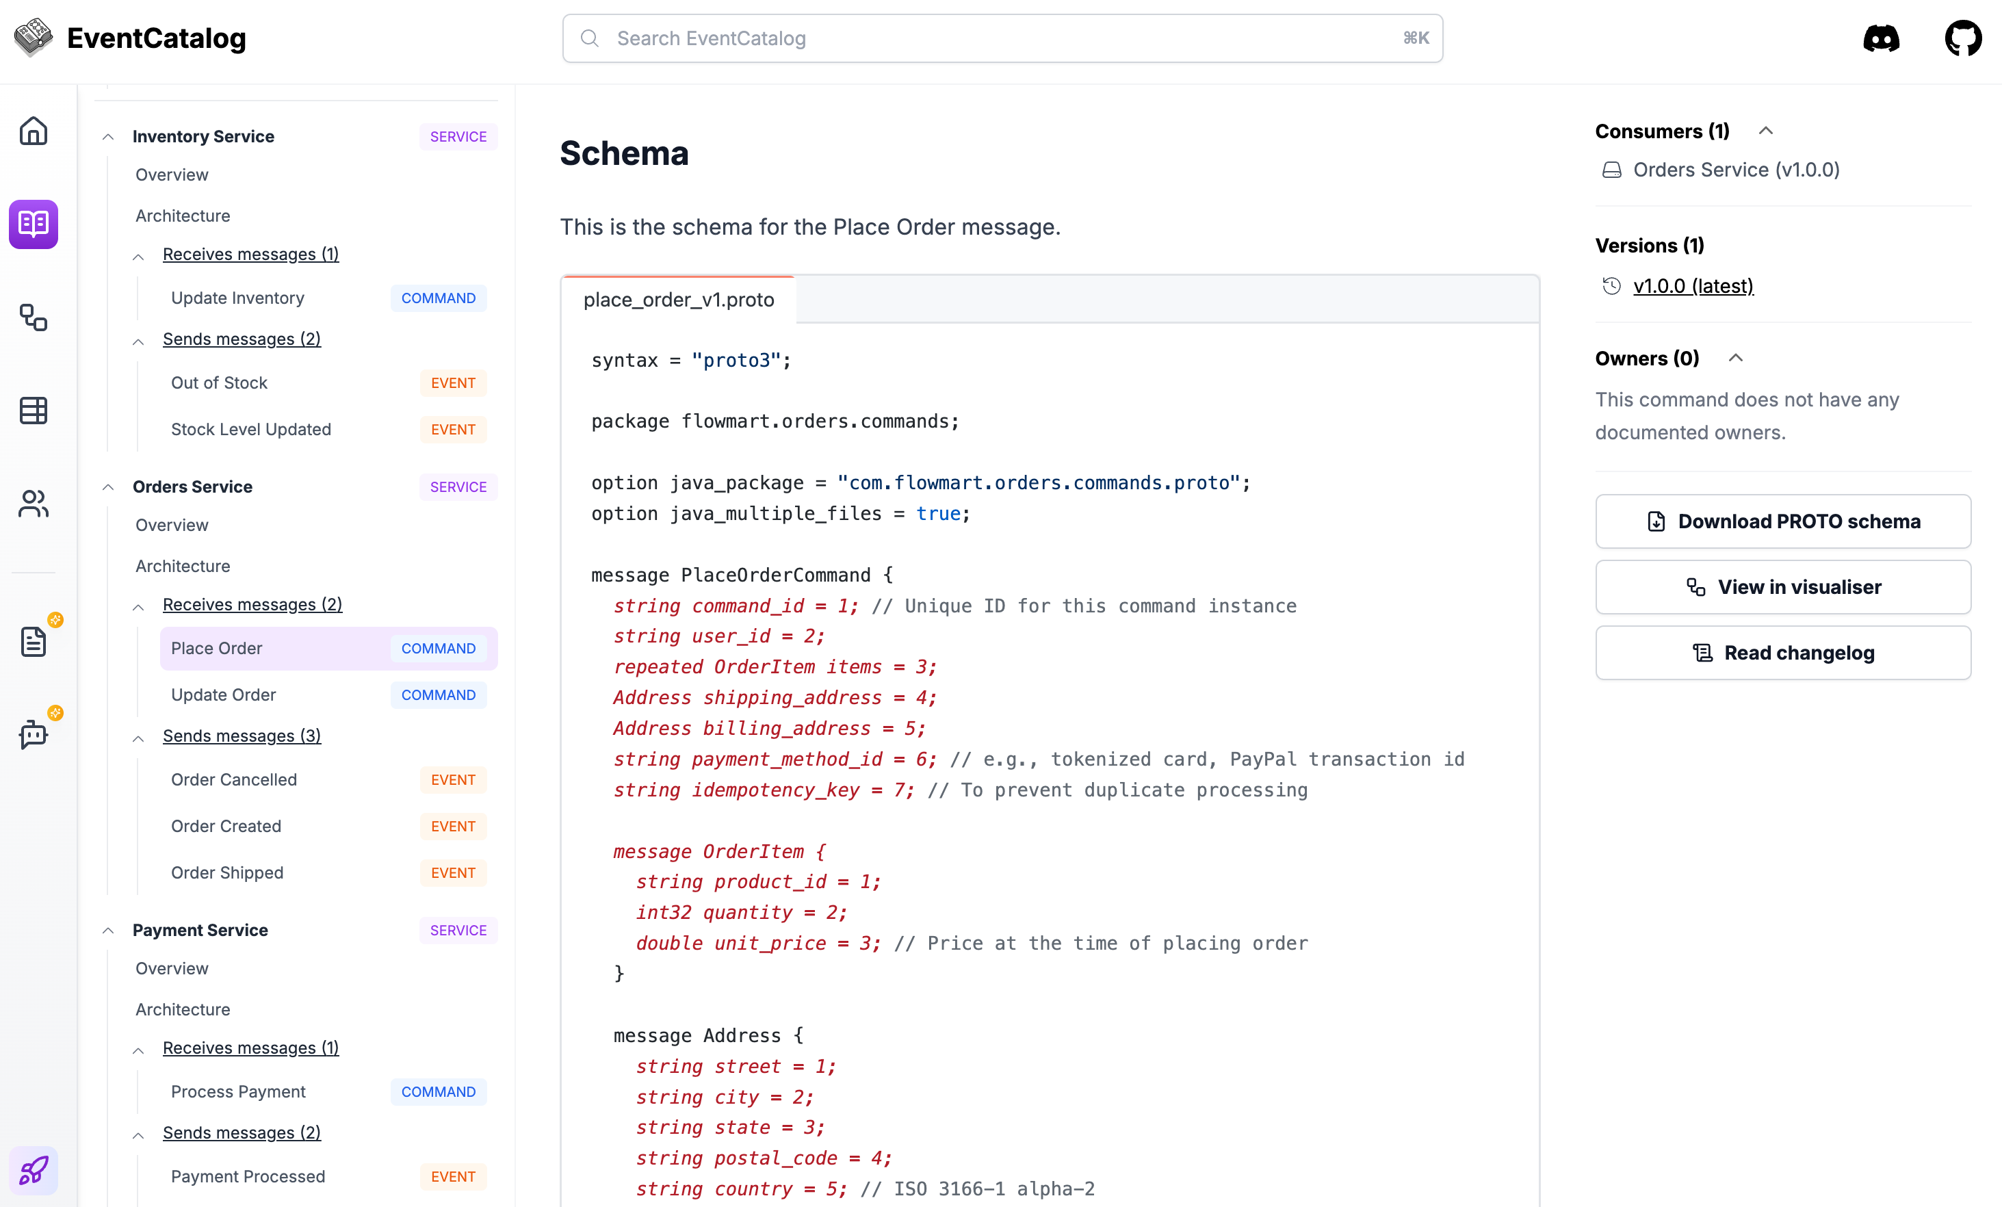Collapse the Inventory Service tree section
The image size is (2002, 1207).
click(108, 137)
